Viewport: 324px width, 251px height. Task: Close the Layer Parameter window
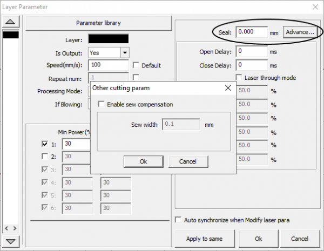pyautogui.click(x=314, y=7)
